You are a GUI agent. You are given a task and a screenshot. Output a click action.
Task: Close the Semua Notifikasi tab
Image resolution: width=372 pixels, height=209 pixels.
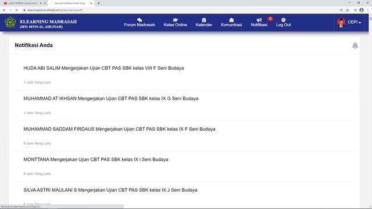91,3
